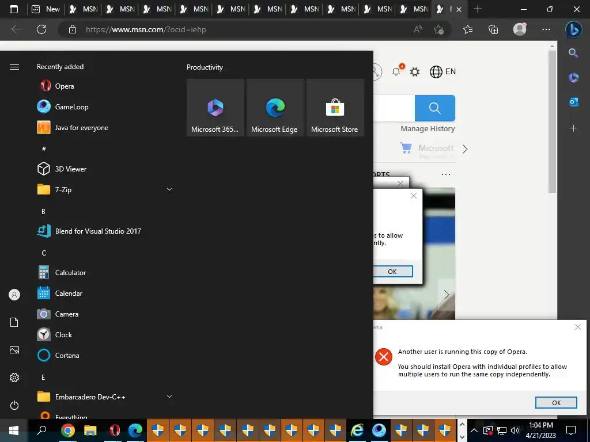The width and height of the screenshot is (590, 442).
Task: Click the C letter header in app list
Action: point(44,253)
